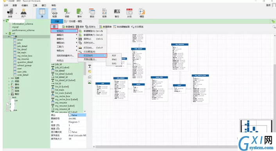
Task: Open the 文件 menu in top menu bar
Action: click(x=6, y=5)
